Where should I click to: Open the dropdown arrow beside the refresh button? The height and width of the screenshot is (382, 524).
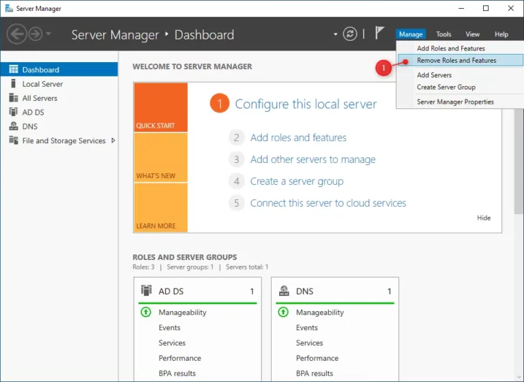[x=335, y=34]
